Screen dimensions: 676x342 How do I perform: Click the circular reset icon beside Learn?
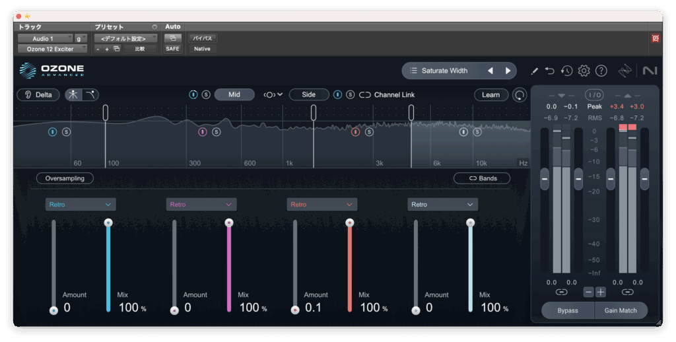[520, 95]
